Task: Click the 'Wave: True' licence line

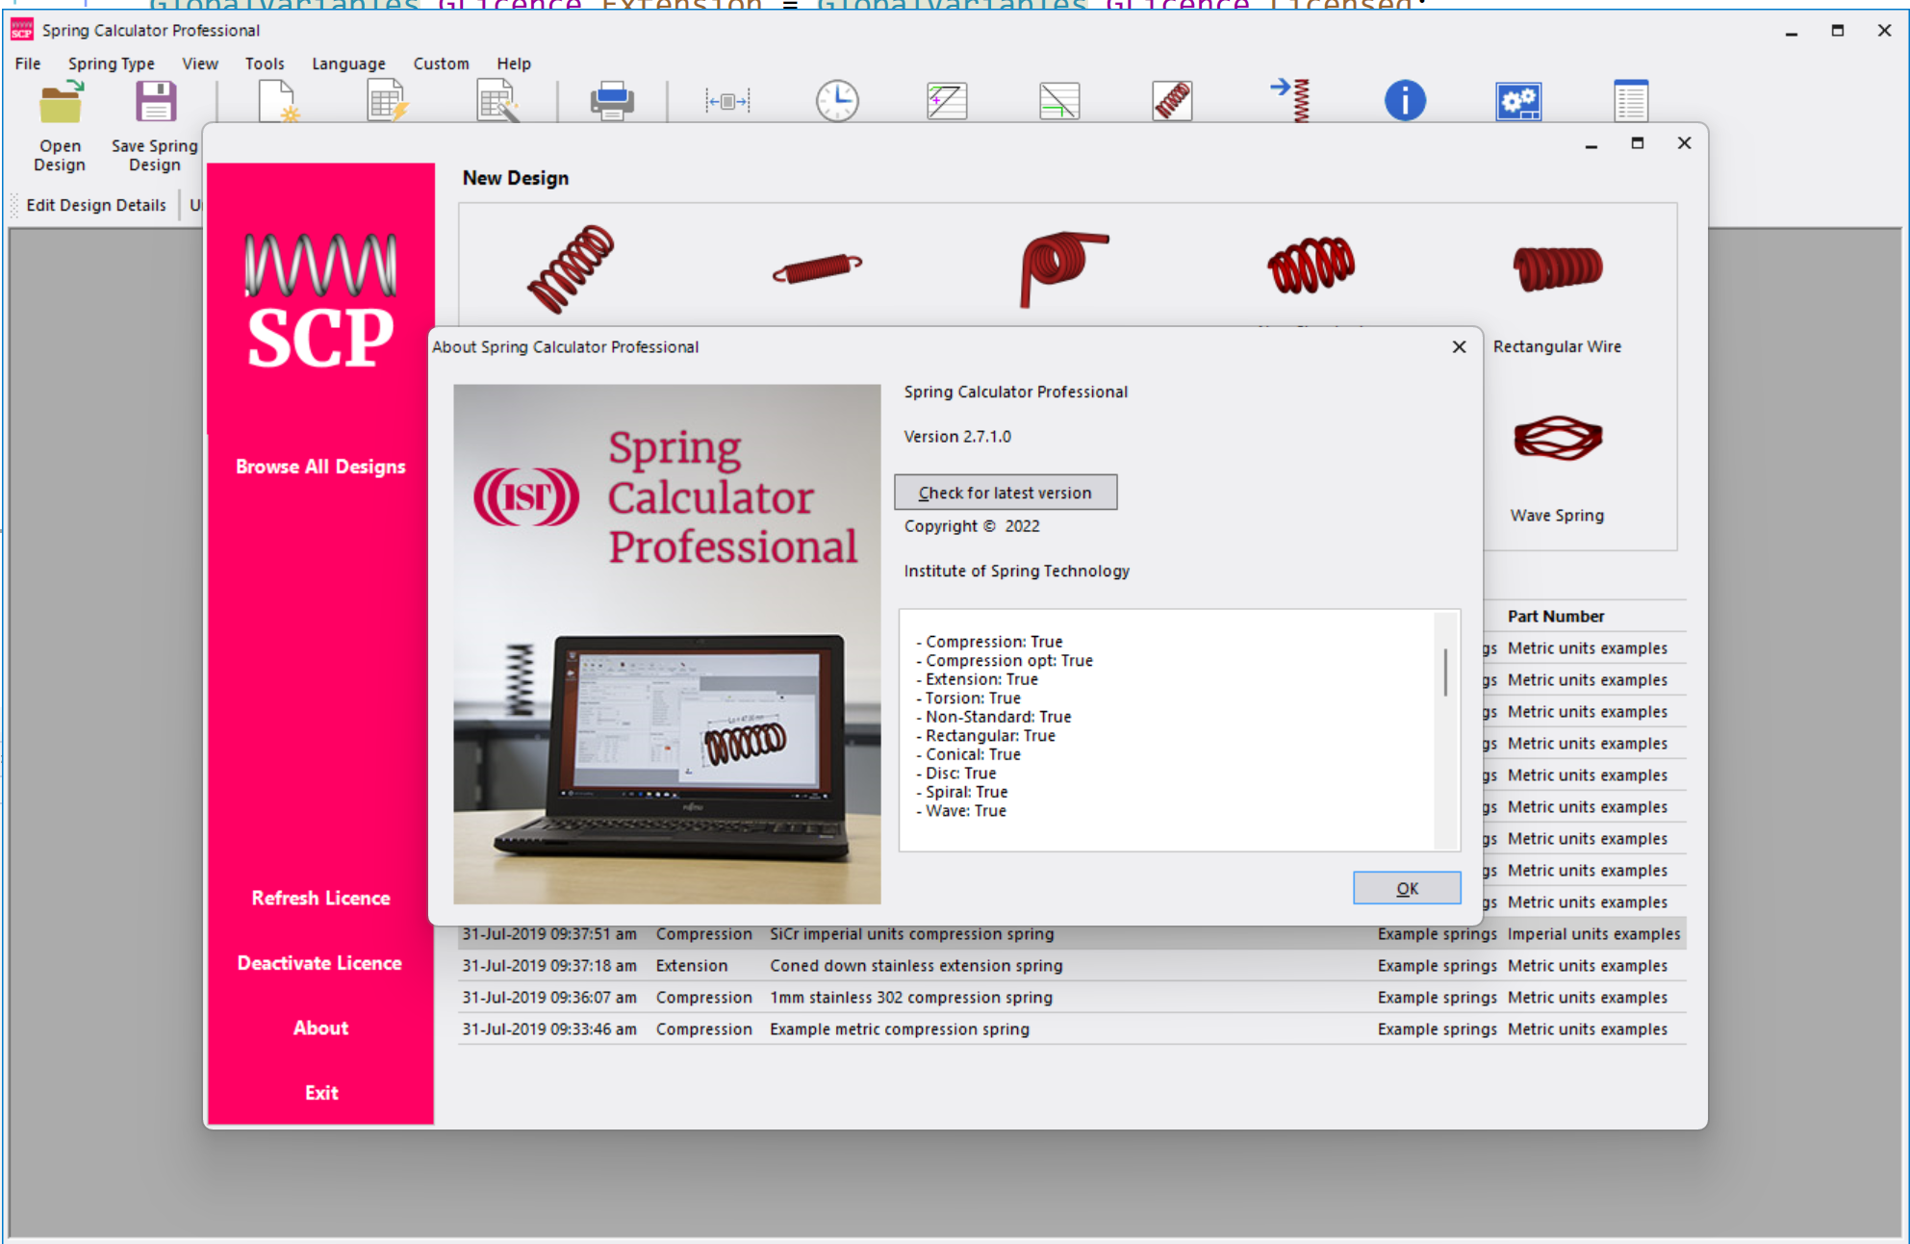Action: click(961, 810)
